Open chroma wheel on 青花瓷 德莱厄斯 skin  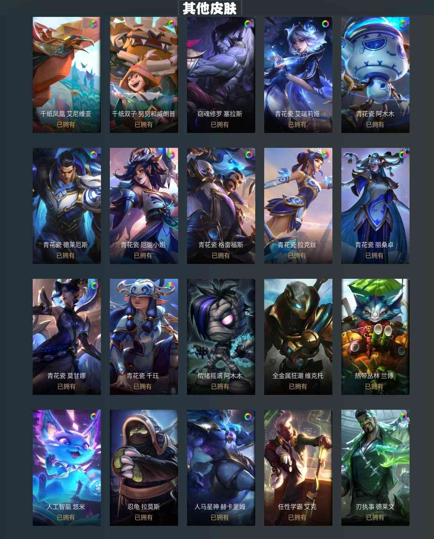coord(94,155)
